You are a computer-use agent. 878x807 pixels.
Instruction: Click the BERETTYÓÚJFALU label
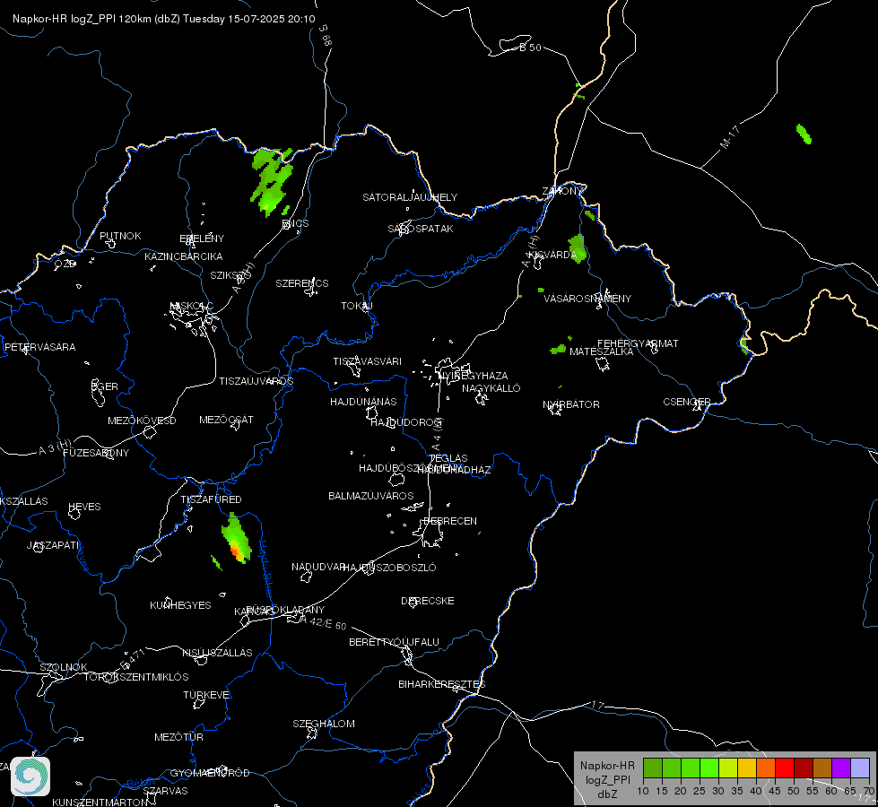394,642
